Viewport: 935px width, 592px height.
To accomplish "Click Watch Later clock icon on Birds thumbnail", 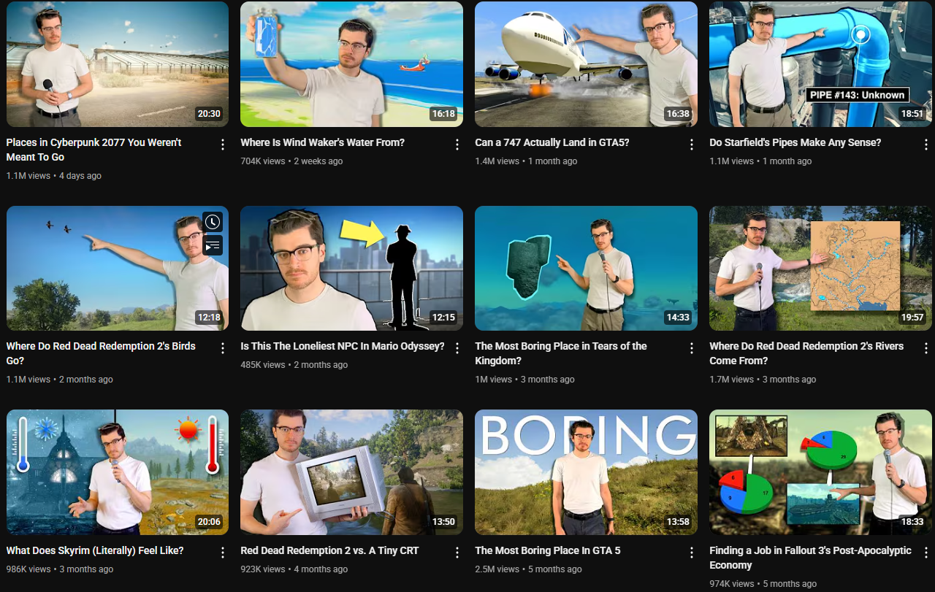I will [x=213, y=223].
